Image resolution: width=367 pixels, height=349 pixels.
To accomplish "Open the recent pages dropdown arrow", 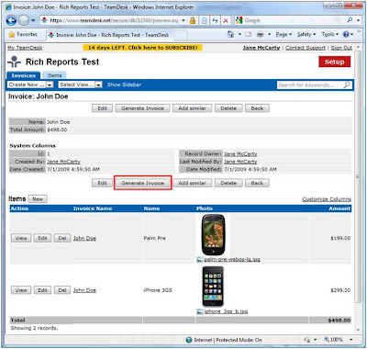I will [33, 20].
